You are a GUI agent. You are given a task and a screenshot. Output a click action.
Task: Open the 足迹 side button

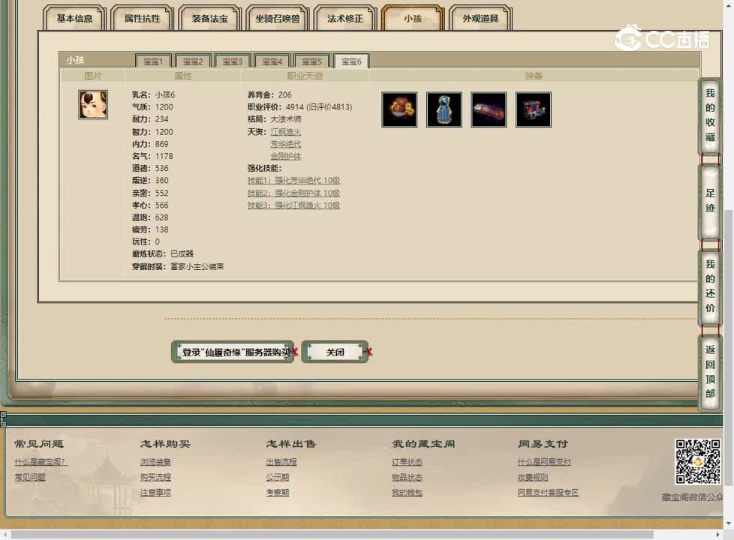710,201
